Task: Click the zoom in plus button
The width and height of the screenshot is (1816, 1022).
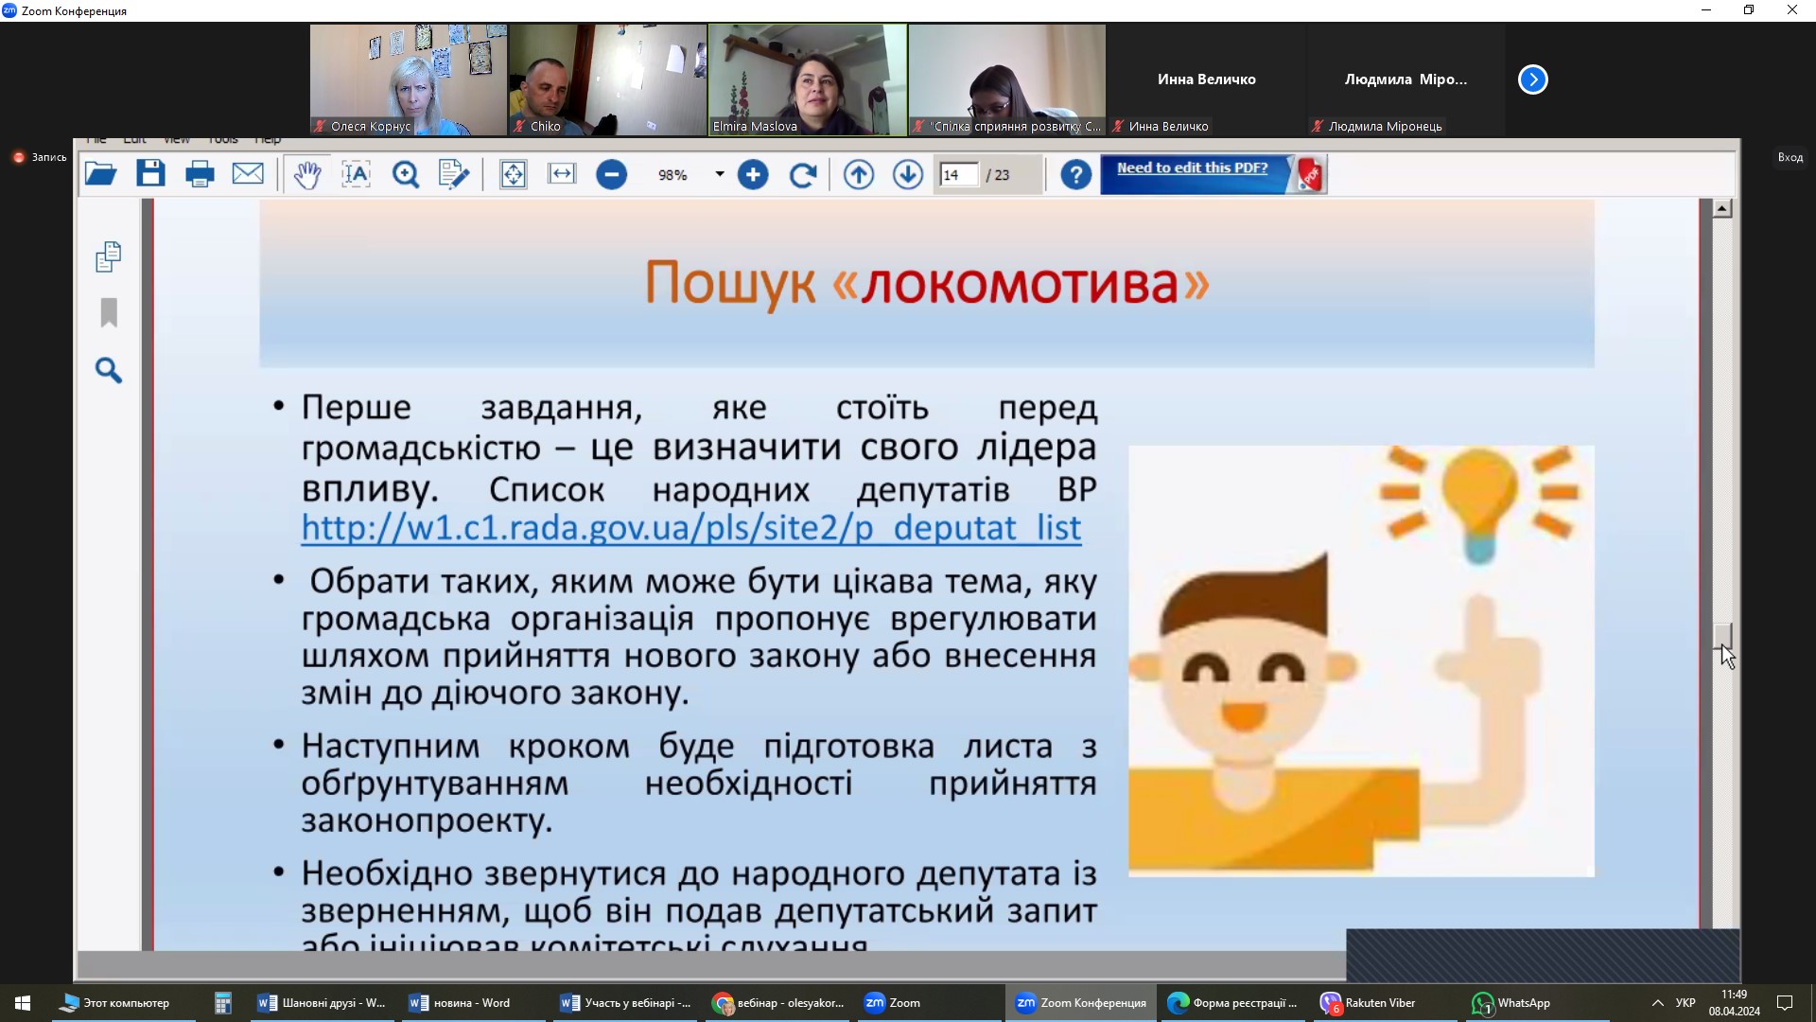Action: click(753, 175)
